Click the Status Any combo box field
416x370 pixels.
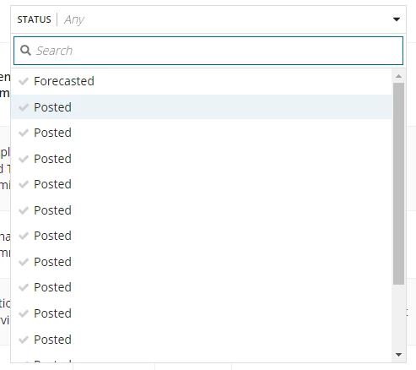tap(208, 19)
